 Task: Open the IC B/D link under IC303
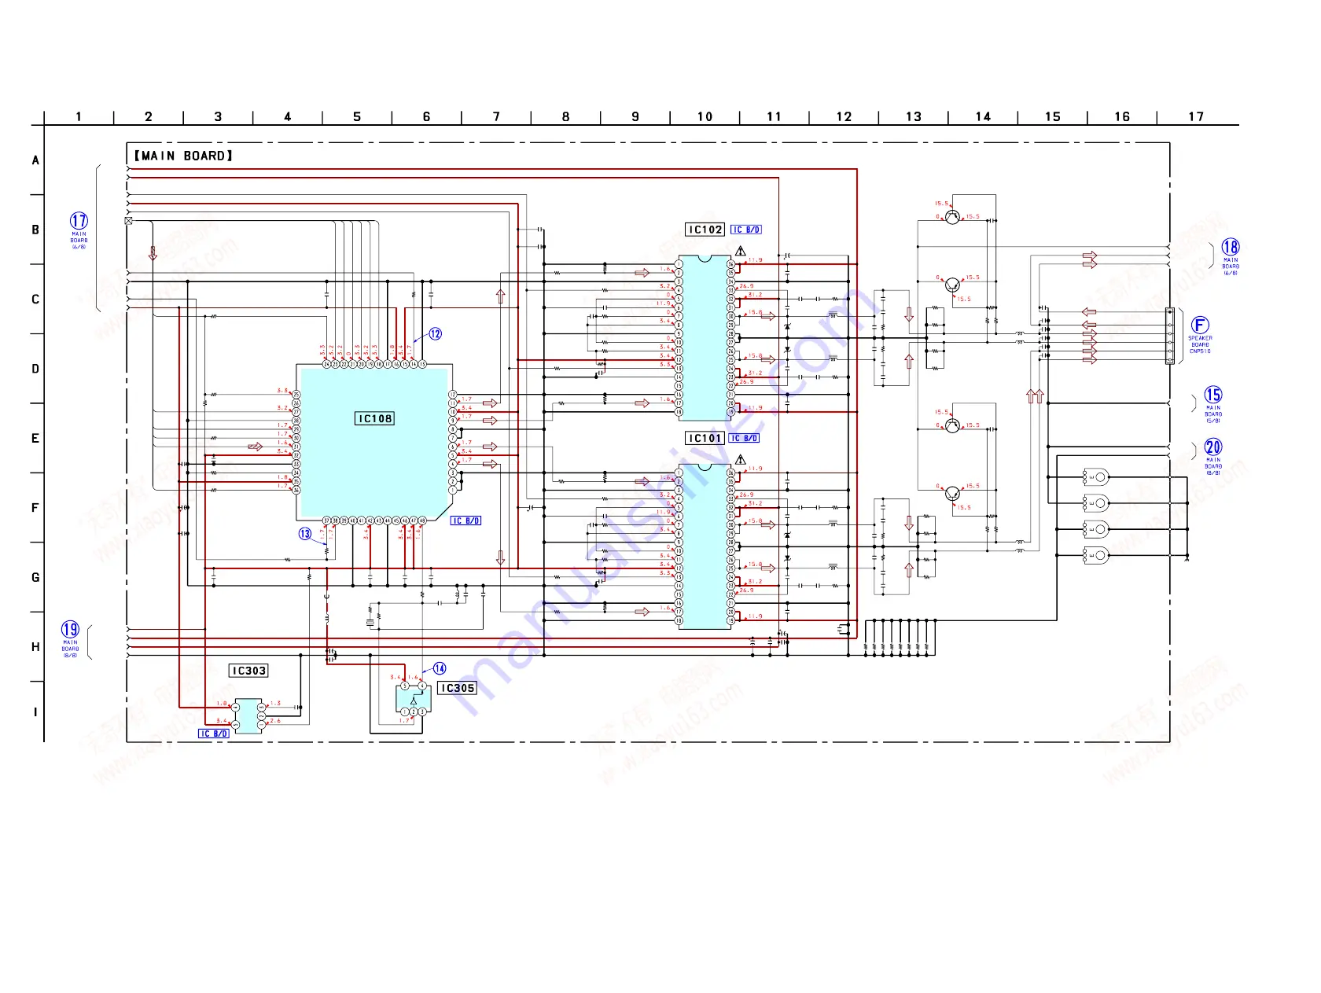pos(213,734)
